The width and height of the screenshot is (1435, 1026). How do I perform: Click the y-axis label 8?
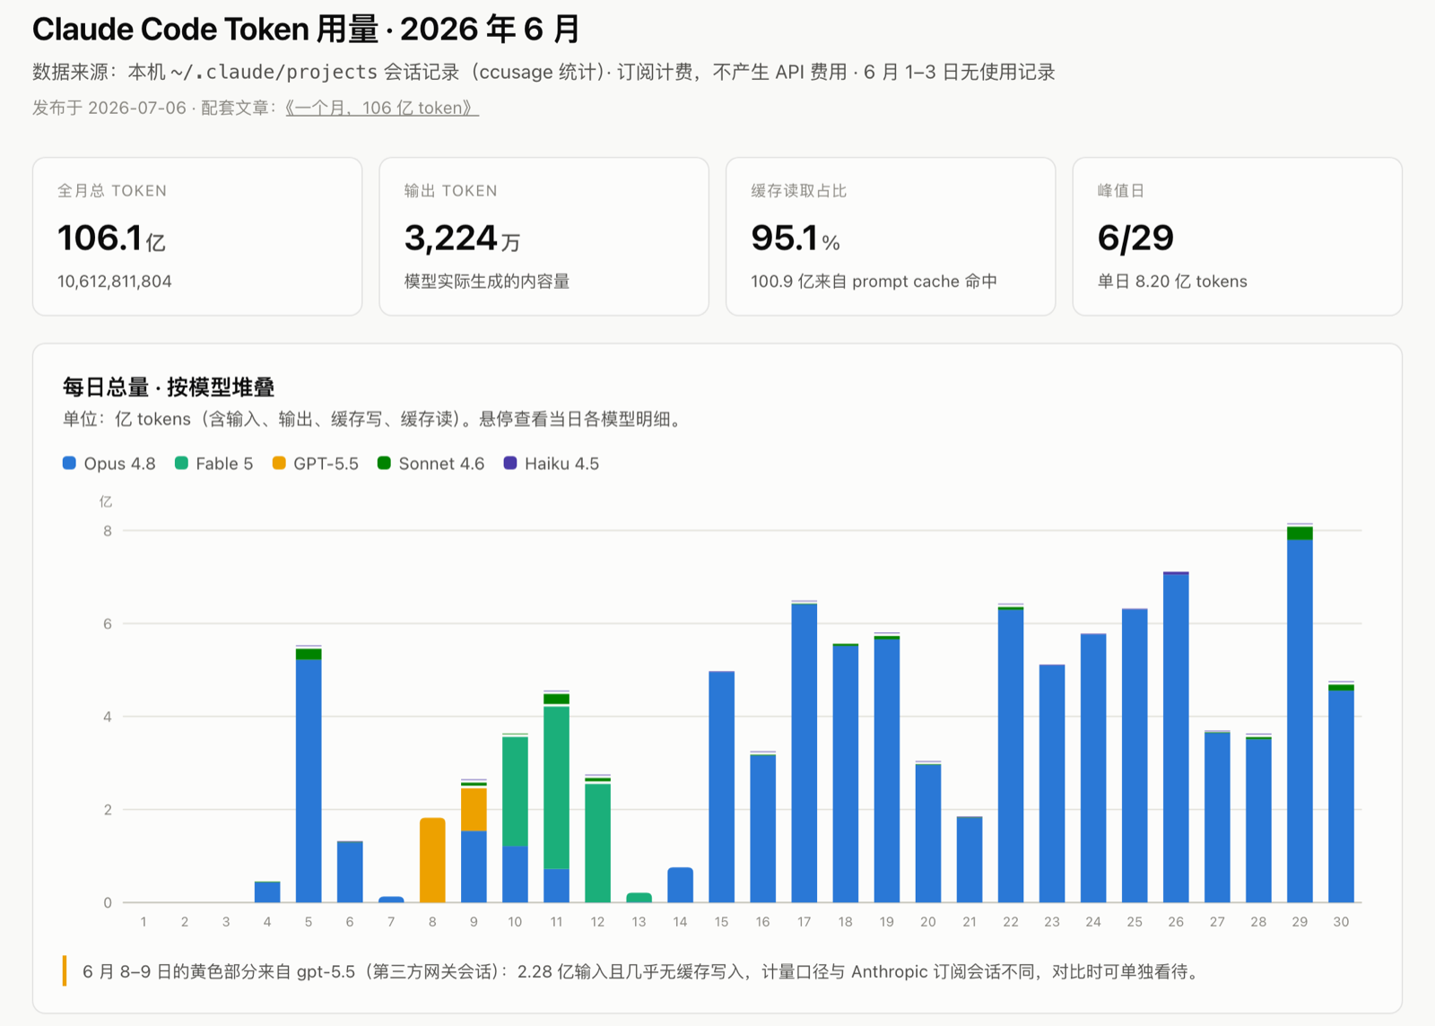(108, 531)
